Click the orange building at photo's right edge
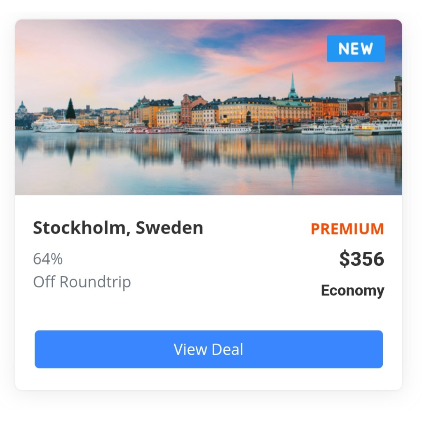This screenshot has height=422, width=422. coord(385,103)
